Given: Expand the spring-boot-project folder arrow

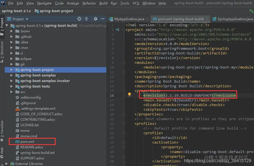Looking at the screenshot, I should pos(12,70).
